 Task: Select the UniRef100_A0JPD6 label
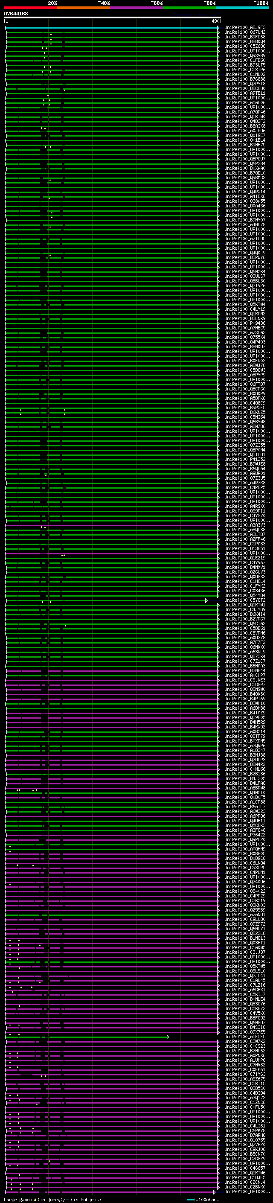tap(244, 131)
